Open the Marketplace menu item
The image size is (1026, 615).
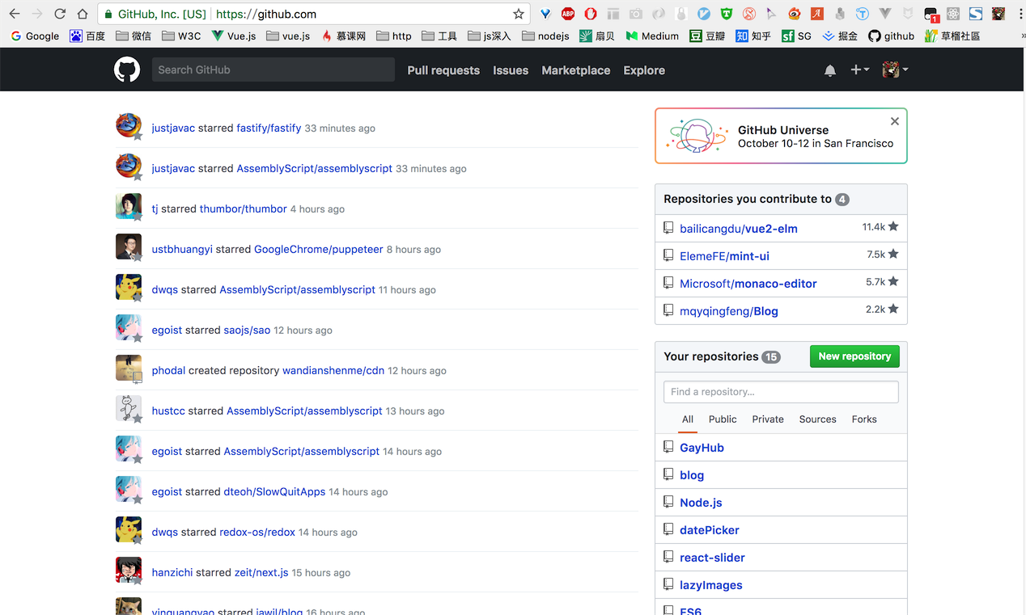575,70
